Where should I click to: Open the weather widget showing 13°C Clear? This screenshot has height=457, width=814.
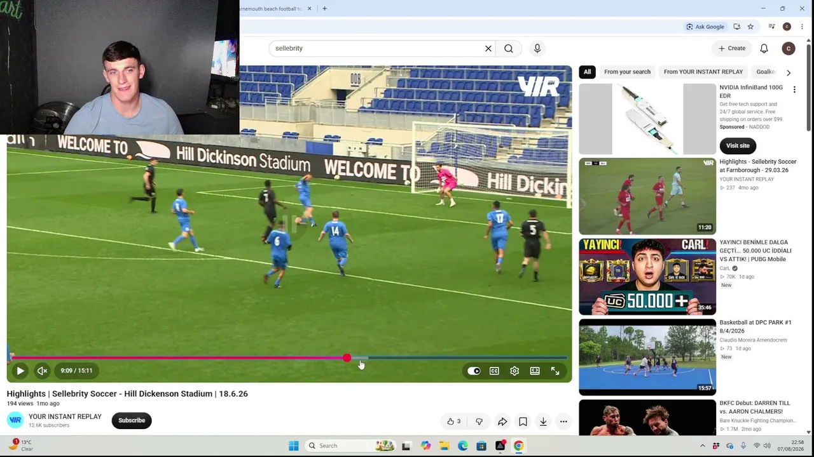(20, 446)
